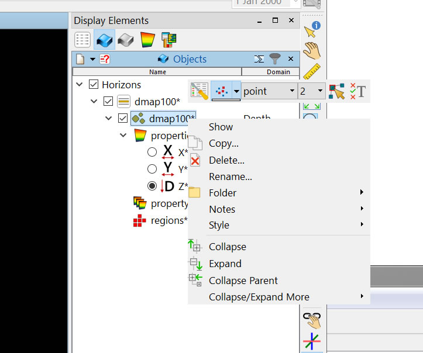The width and height of the screenshot is (423, 353).
Task: Click the chain link icon in side toolbar
Action: tap(312, 317)
